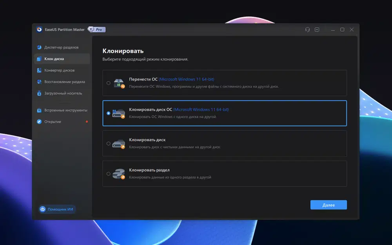392x245 pixels.
Task: Click text Выберите подходящий режим клонирования
Action: (x=145, y=59)
